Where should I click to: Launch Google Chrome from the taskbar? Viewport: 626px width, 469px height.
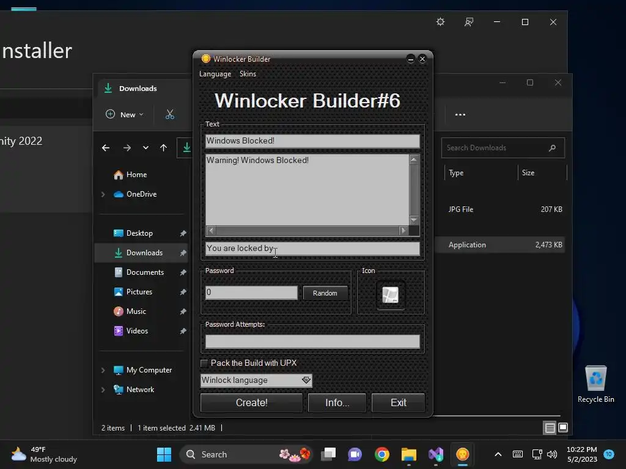pyautogui.click(x=382, y=454)
